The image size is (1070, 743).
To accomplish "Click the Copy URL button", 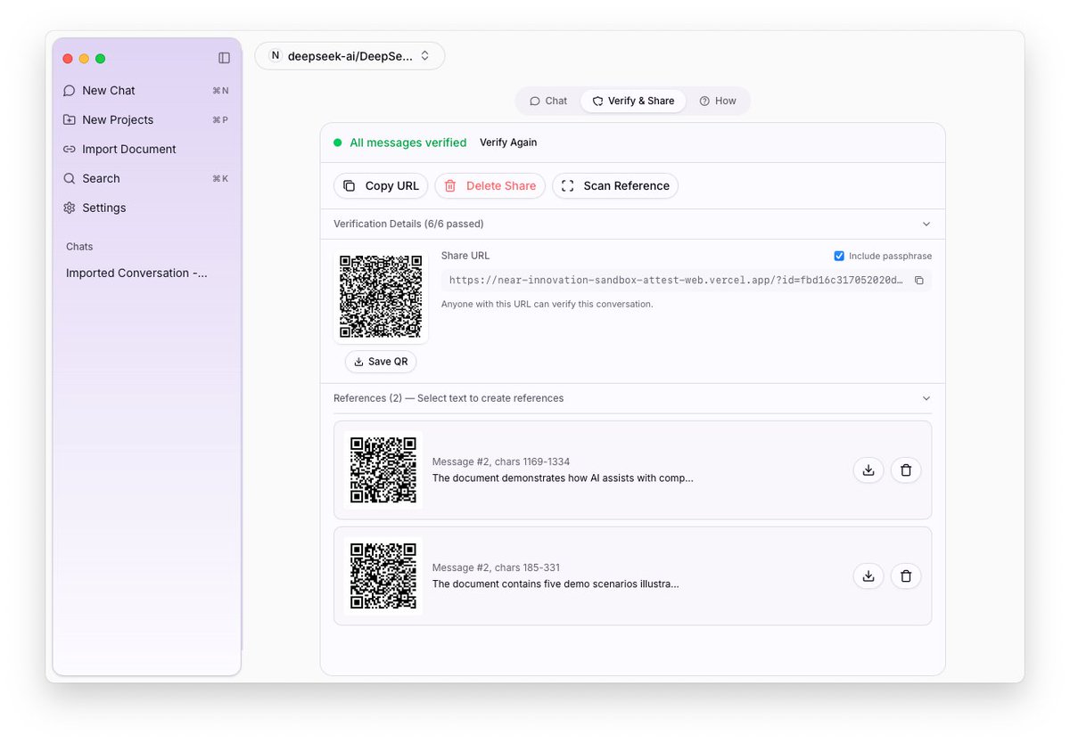I will coord(381,185).
